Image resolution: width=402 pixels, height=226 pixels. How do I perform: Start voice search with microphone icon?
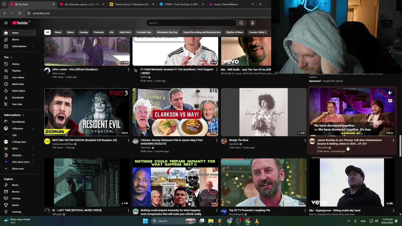[253, 23]
